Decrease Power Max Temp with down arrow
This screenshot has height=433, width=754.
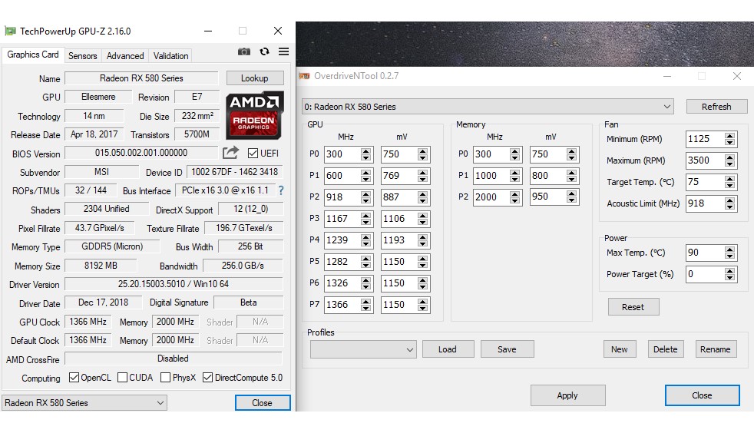(730, 256)
